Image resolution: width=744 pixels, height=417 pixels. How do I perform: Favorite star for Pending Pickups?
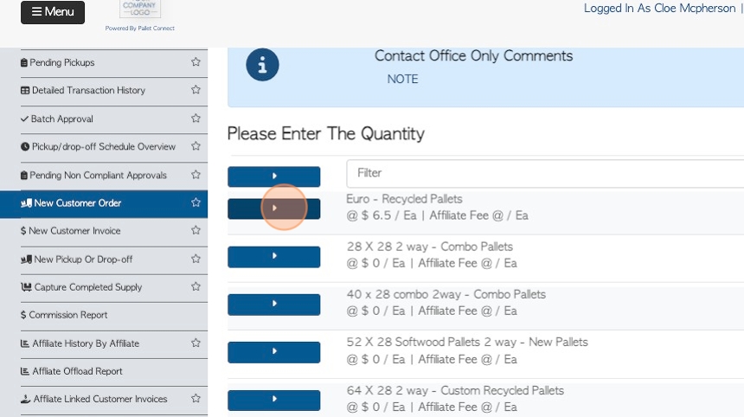coord(196,62)
